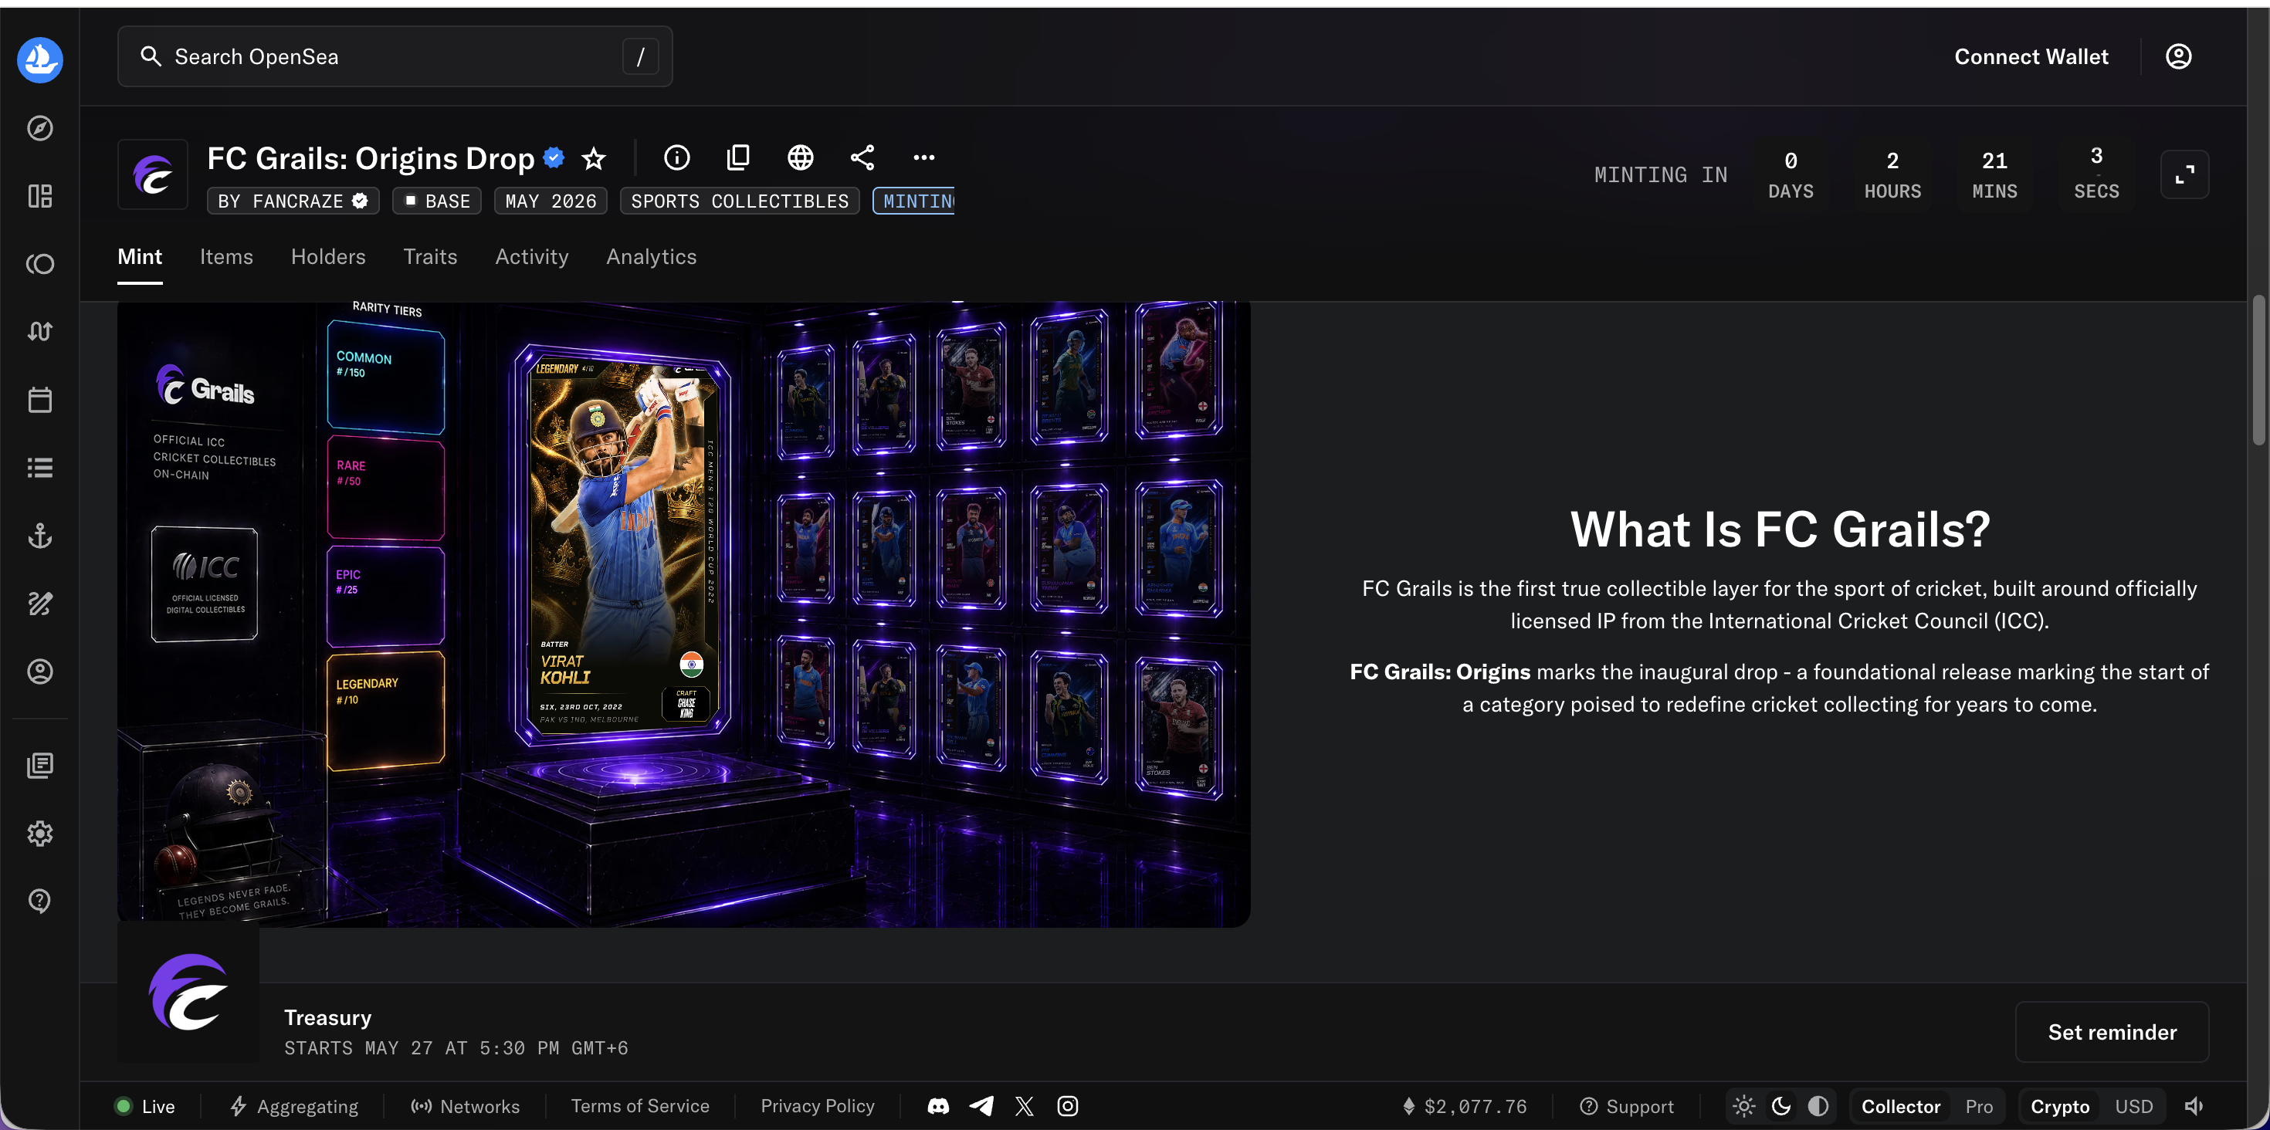The image size is (2270, 1130).
Task: Open the resources news icon in sidebar
Action: [x=39, y=766]
